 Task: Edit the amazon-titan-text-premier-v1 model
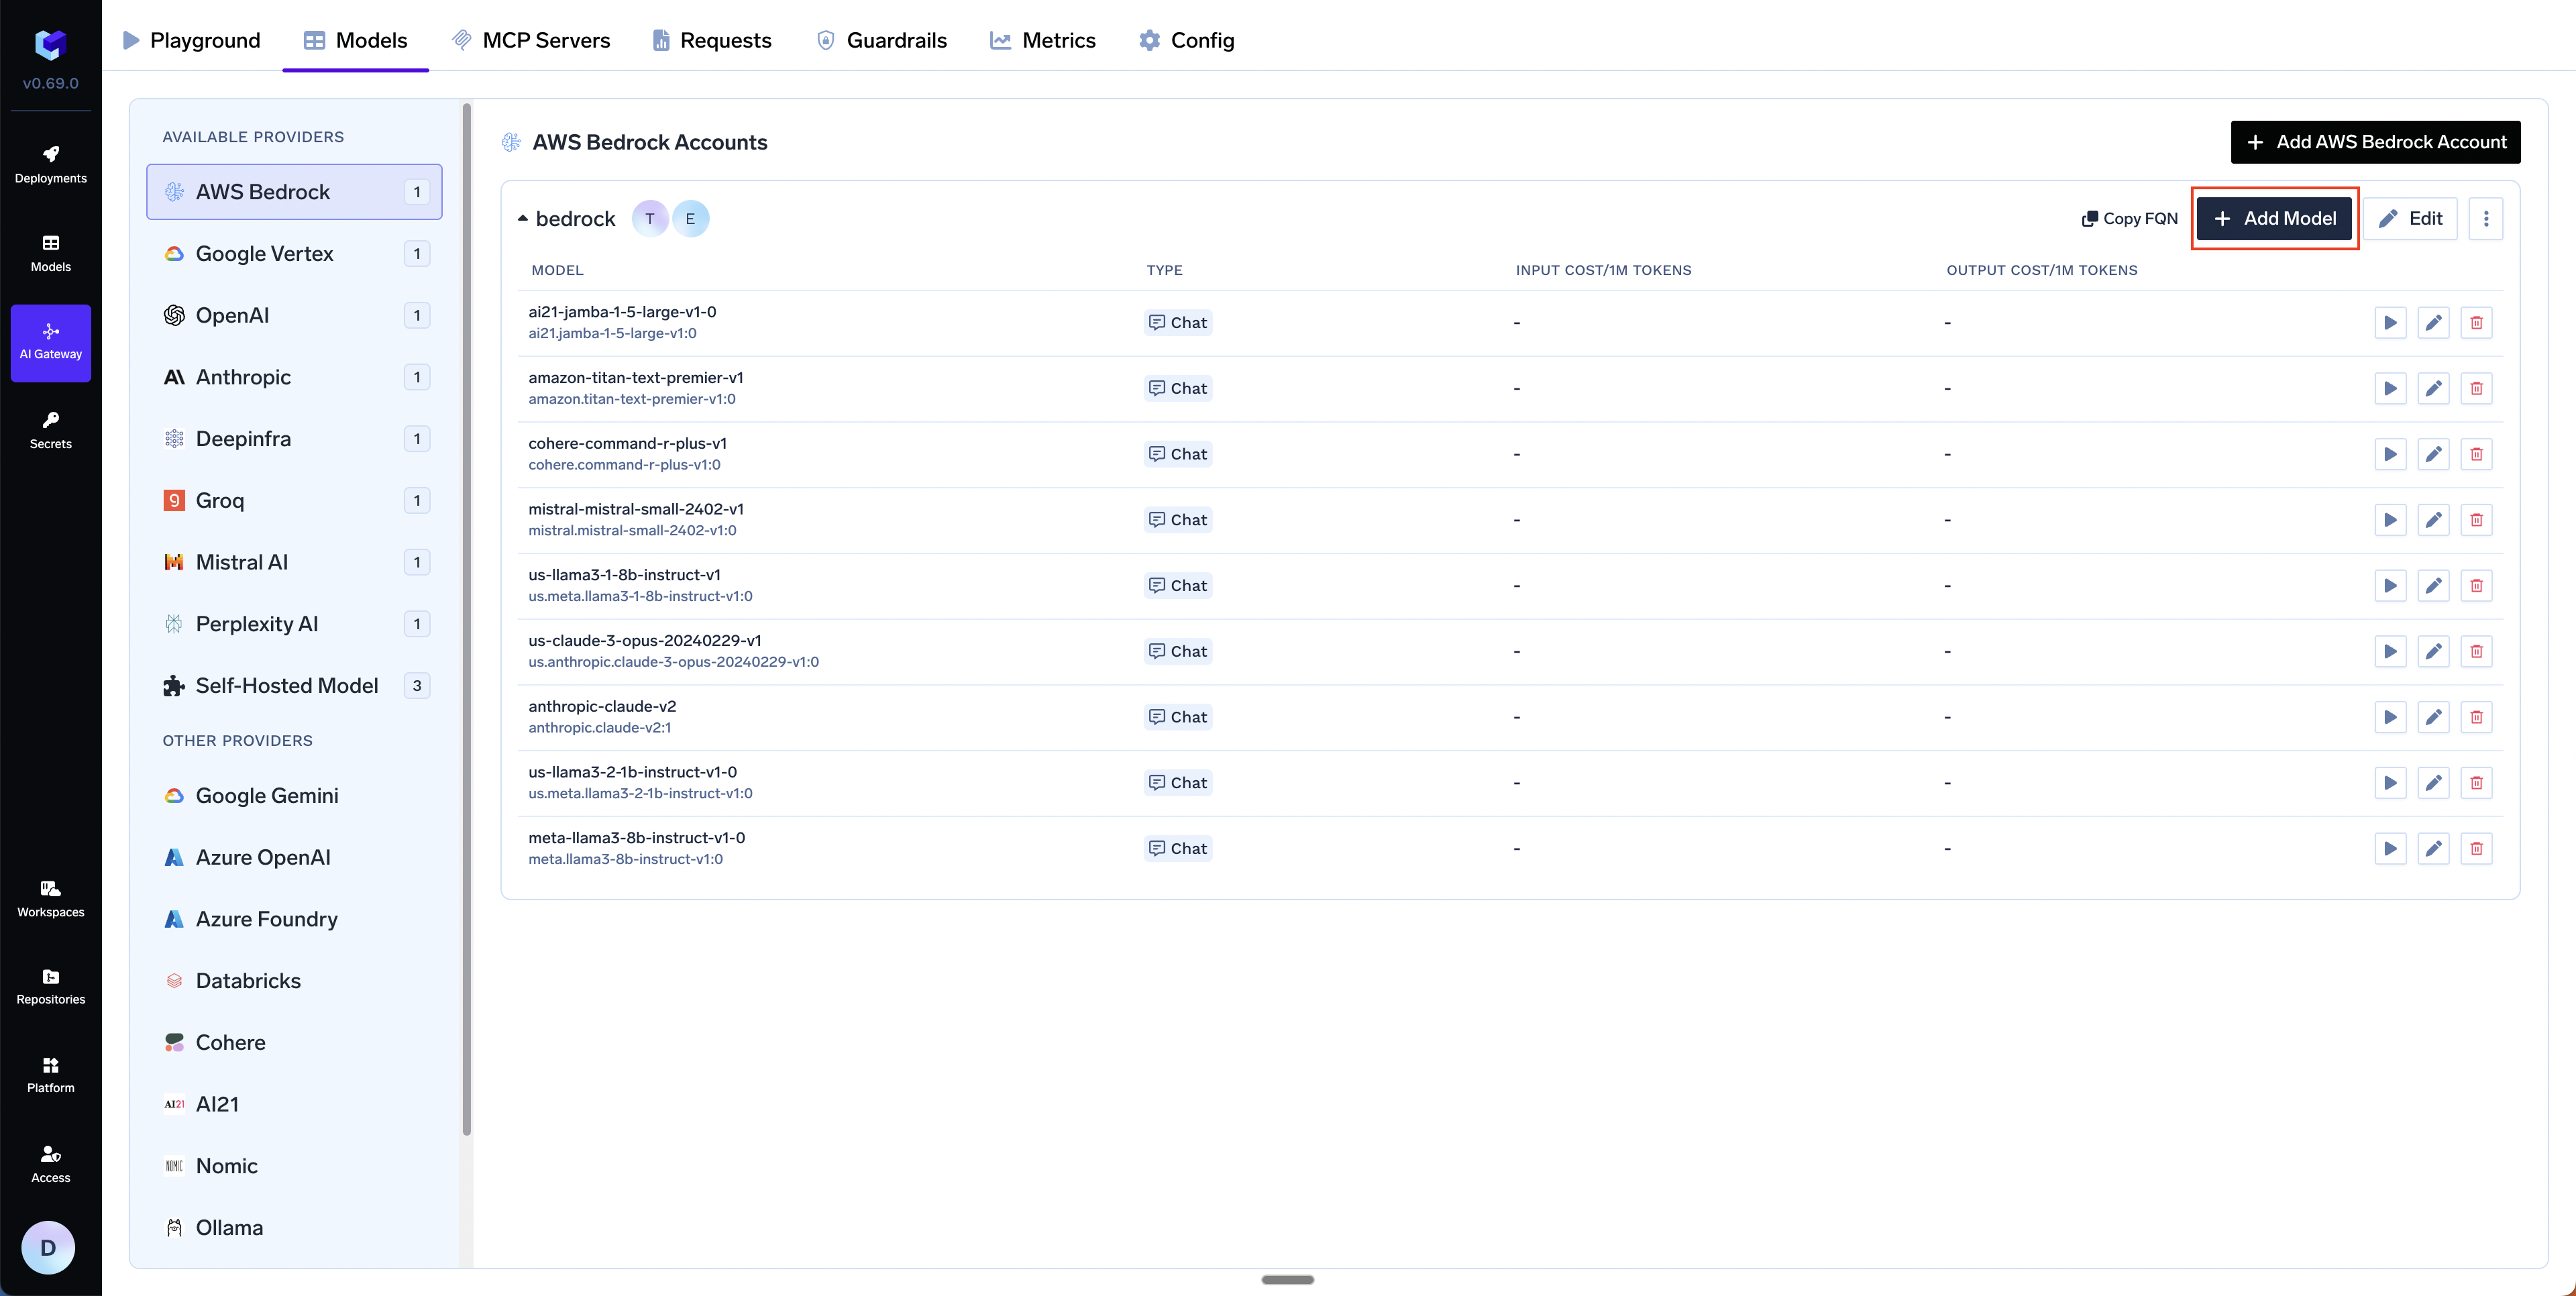pyautogui.click(x=2433, y=389)
